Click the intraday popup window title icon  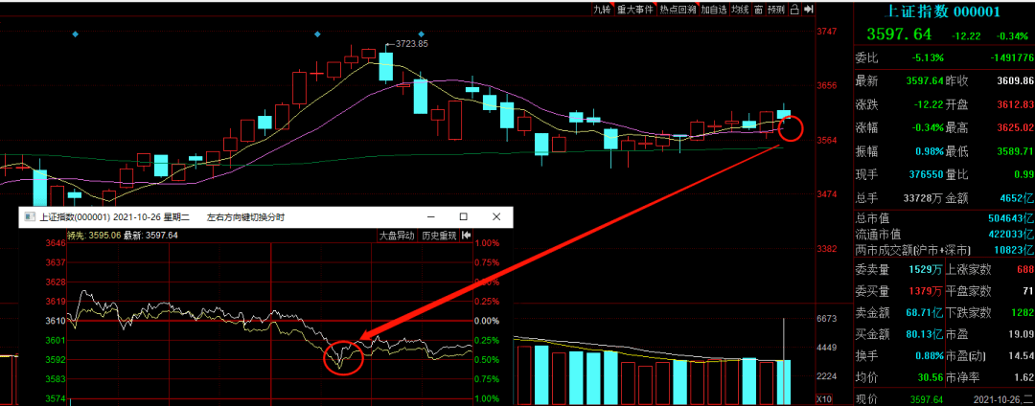28,217
